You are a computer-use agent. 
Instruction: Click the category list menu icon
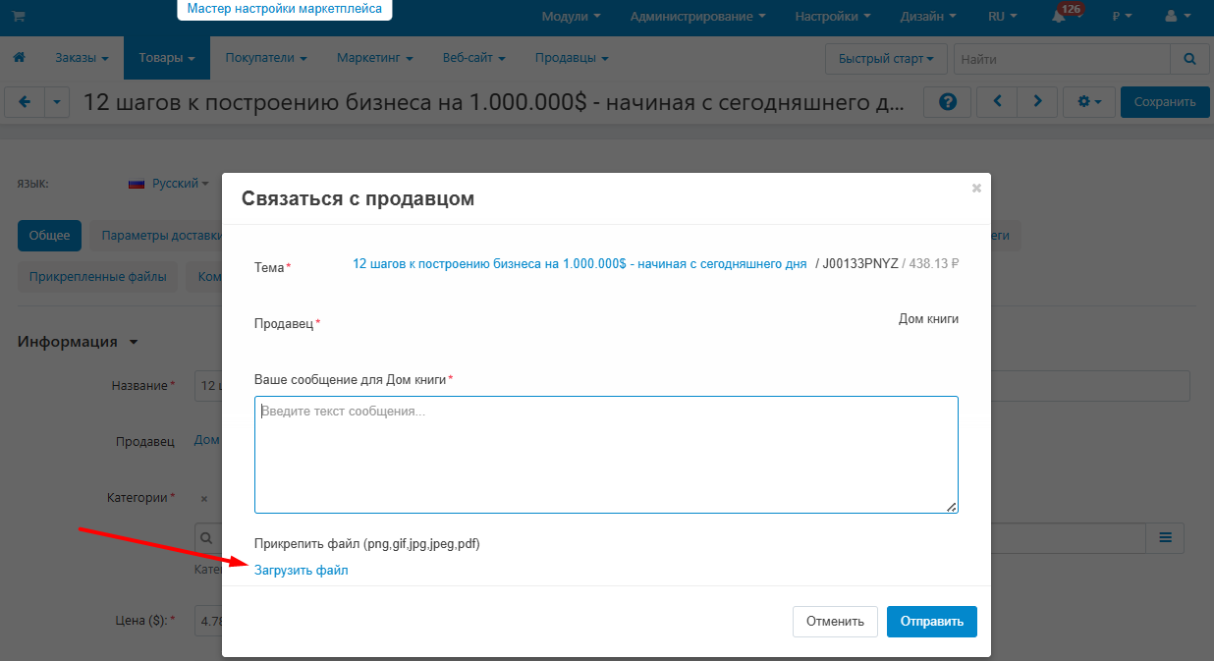click(x=1165, y=537)
